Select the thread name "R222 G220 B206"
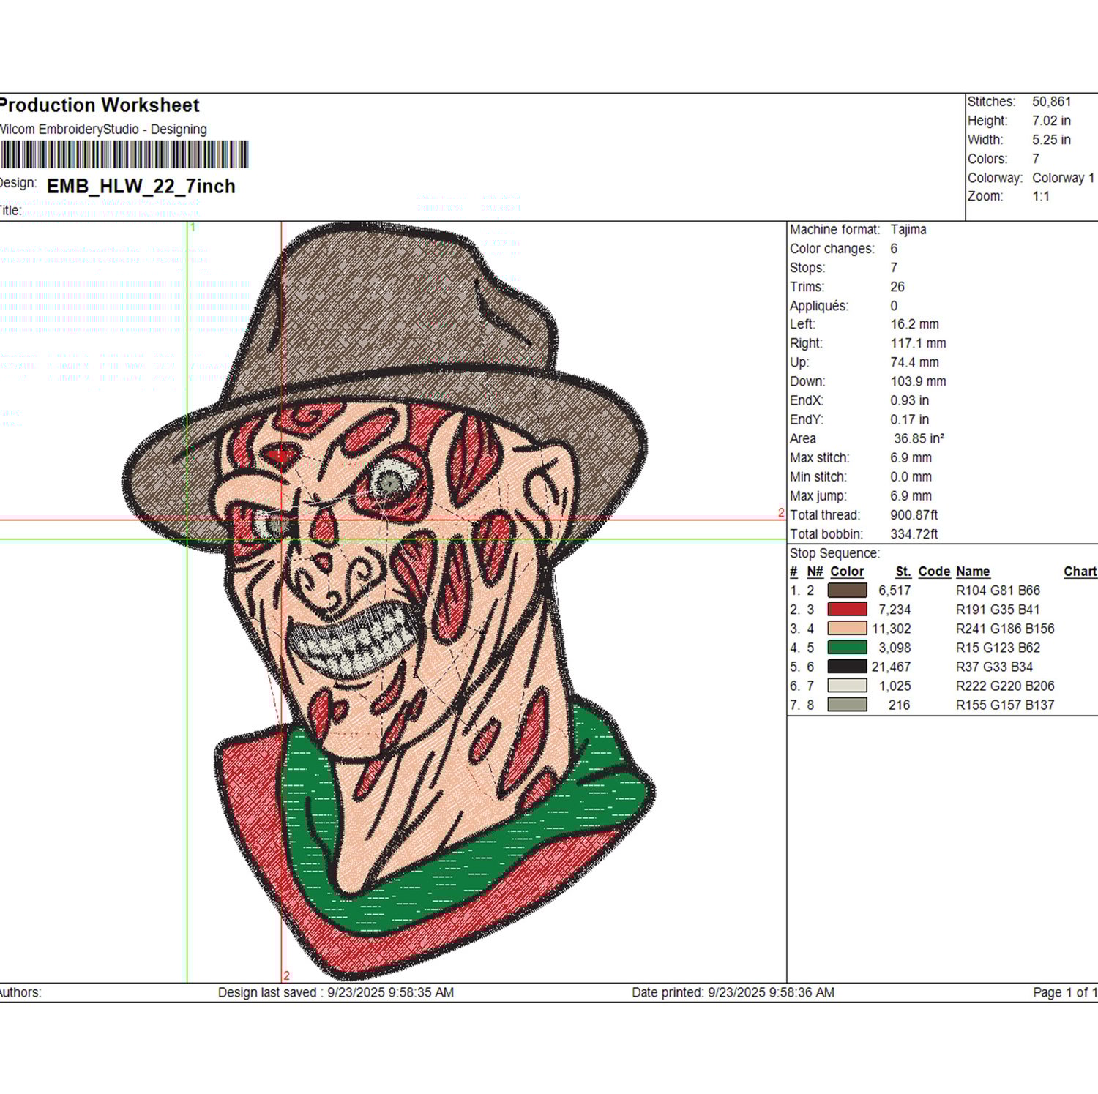Viewport: 1098px width, 1094px height. (x=1005, y=686)
